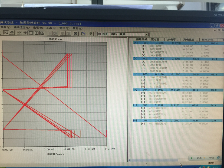
Task: Click the 循环序号 column header
Action: coord(141,39)
